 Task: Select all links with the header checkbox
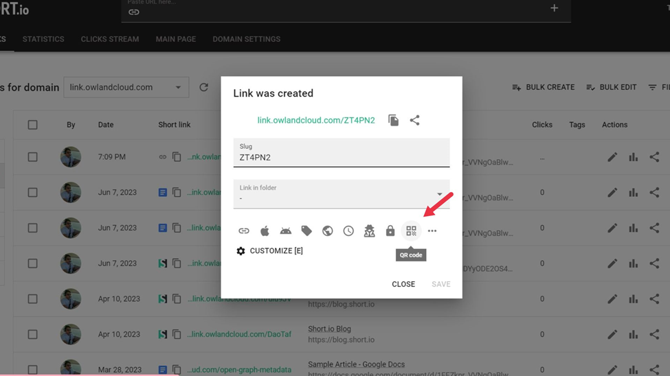click(32, 125)
